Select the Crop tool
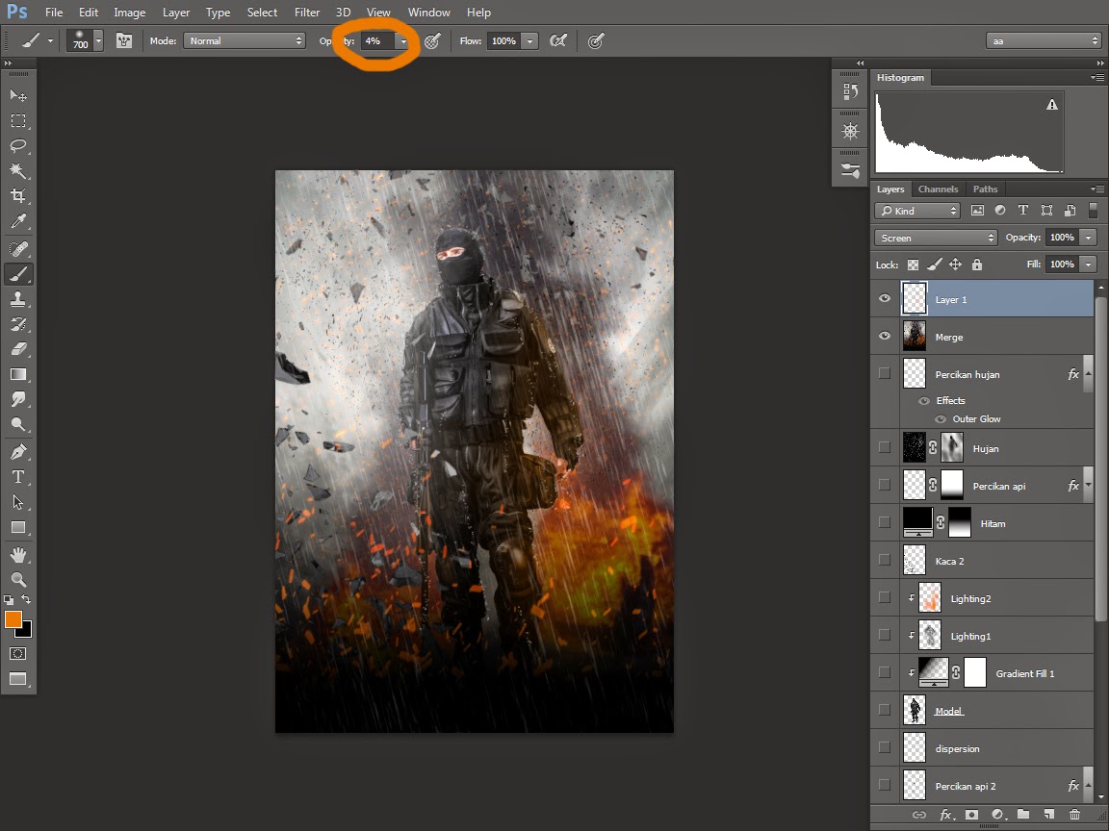This screenshot has height=831, width=1109. pos(18,196)
